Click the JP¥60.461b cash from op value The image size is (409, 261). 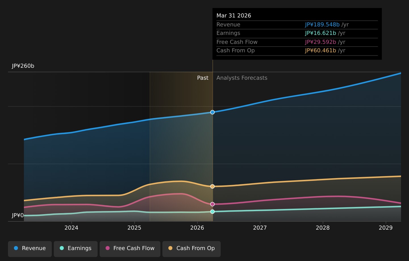pyautogui.click(x=321, y=51)
